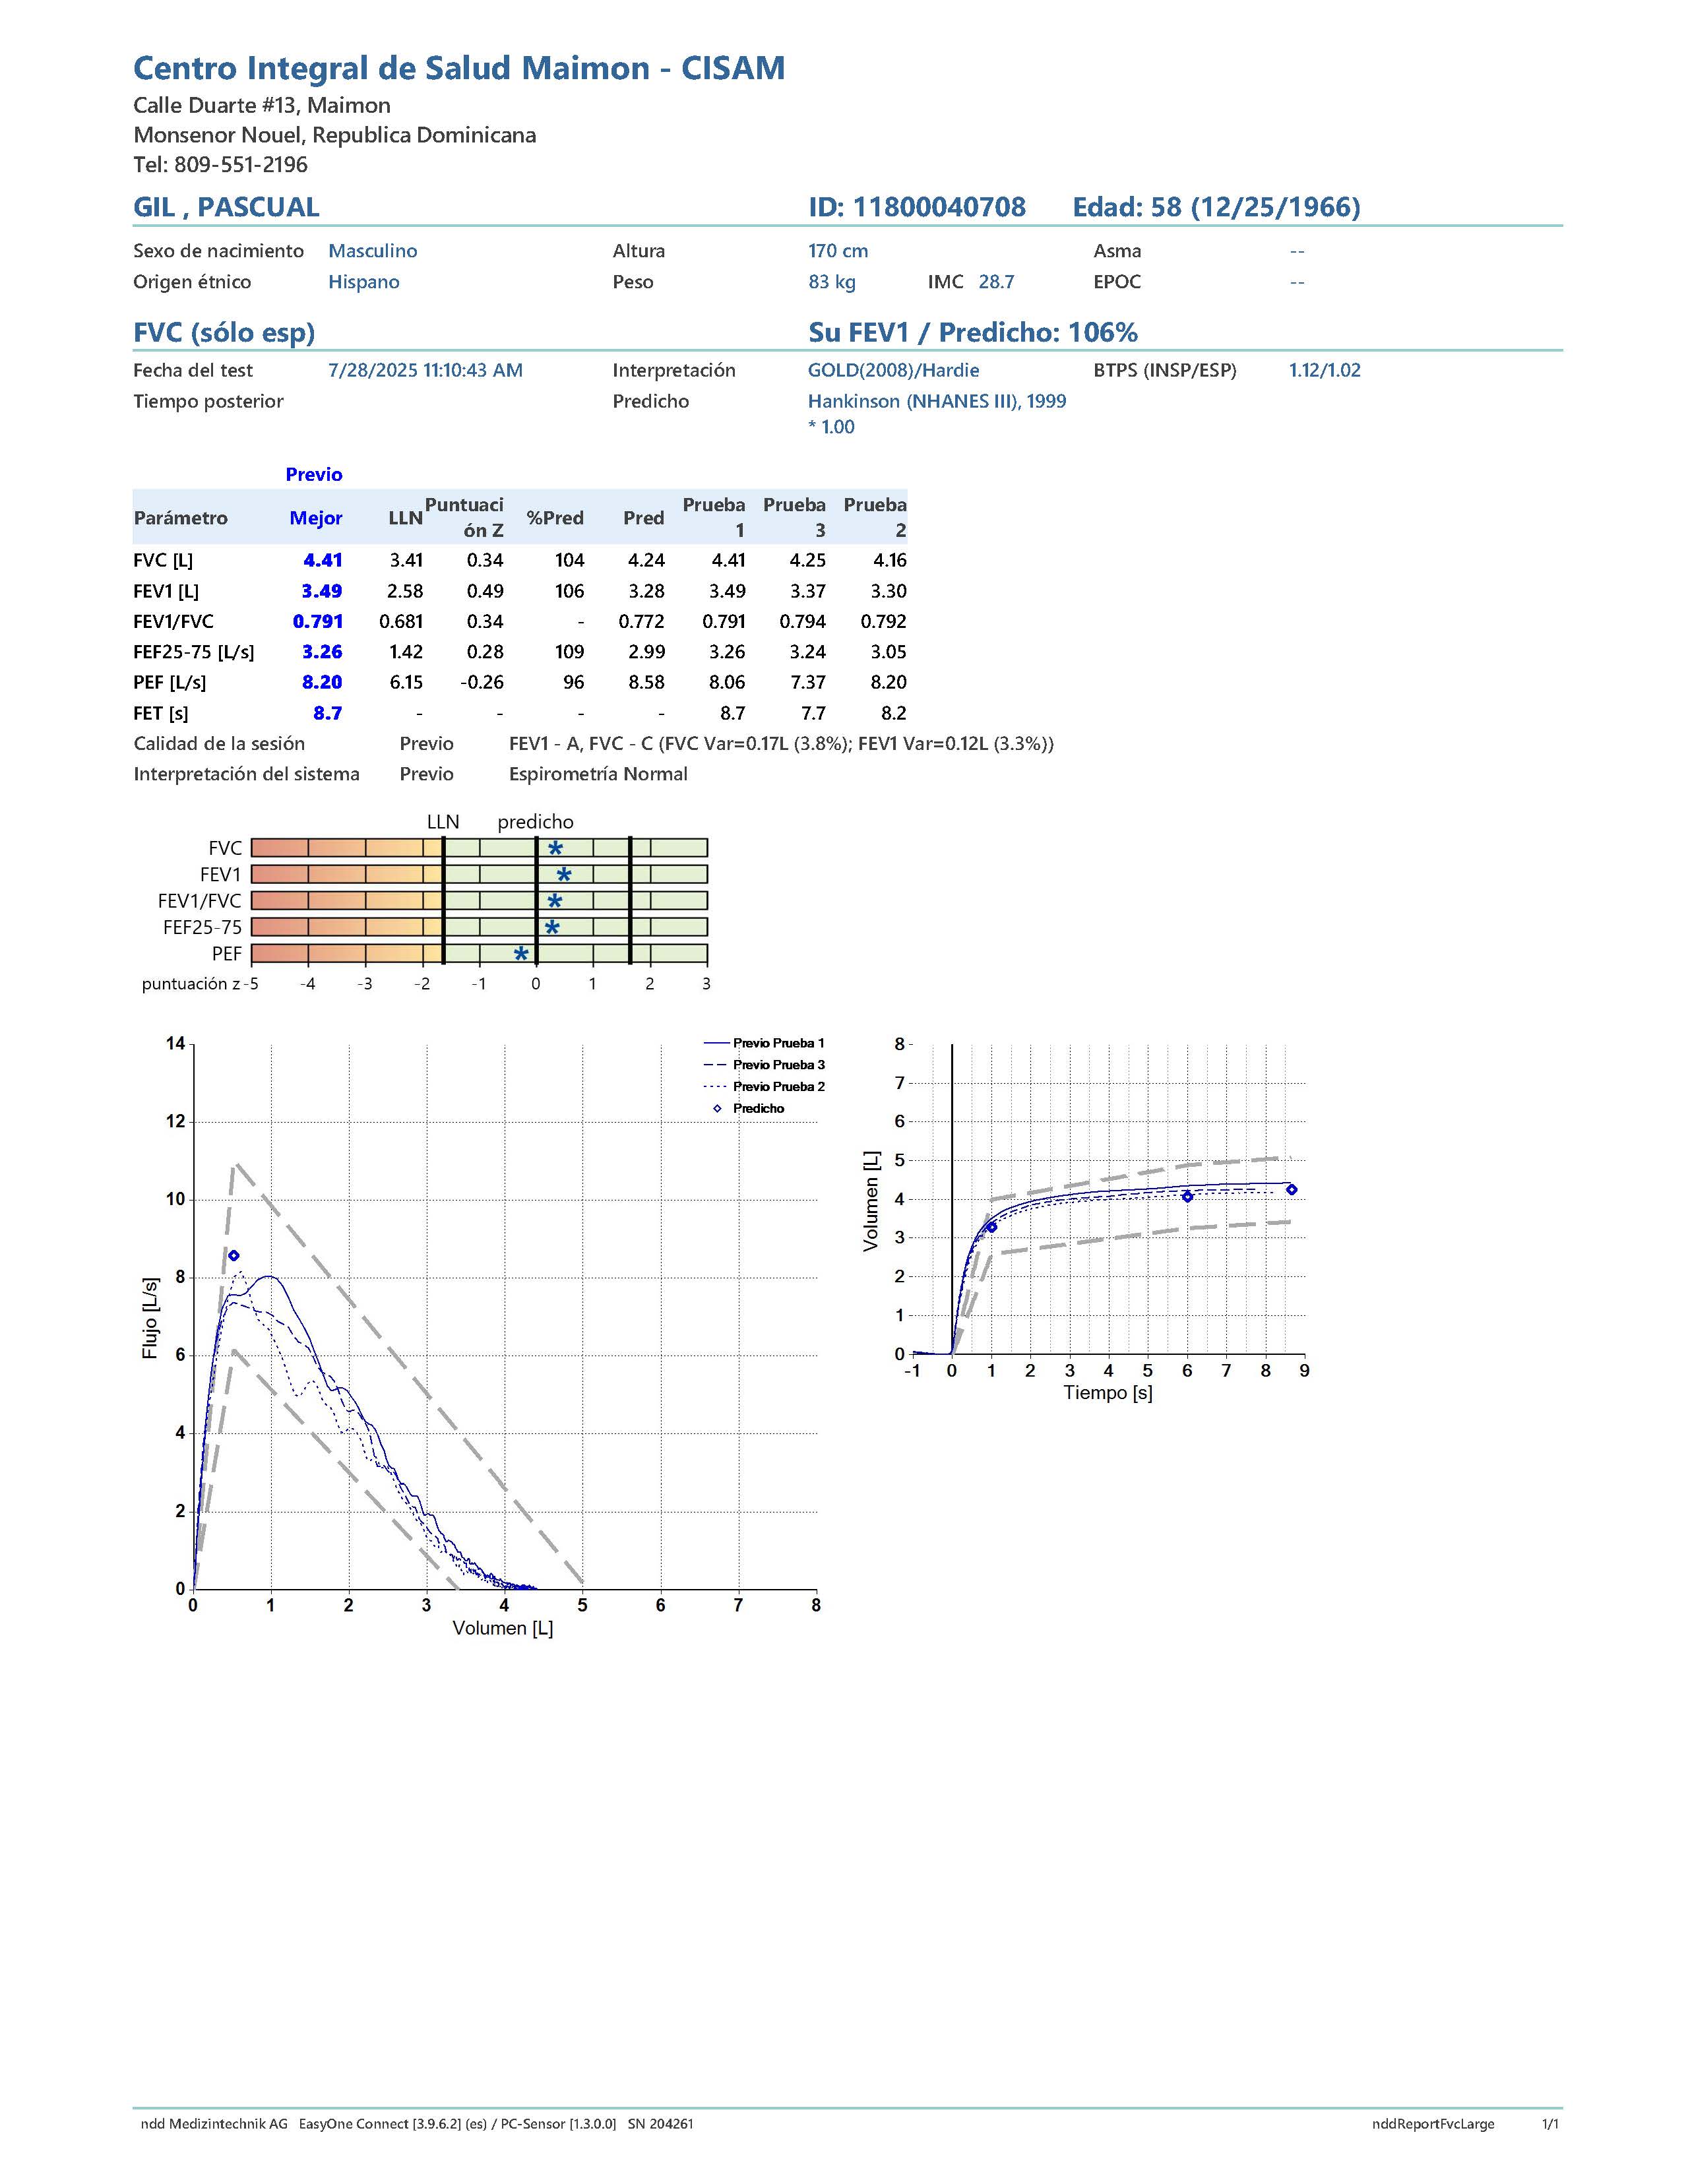This screenshot has height=2184, width=1688.
Task: Click the FVC (sólo esp) heading
Action: (224, 333)
